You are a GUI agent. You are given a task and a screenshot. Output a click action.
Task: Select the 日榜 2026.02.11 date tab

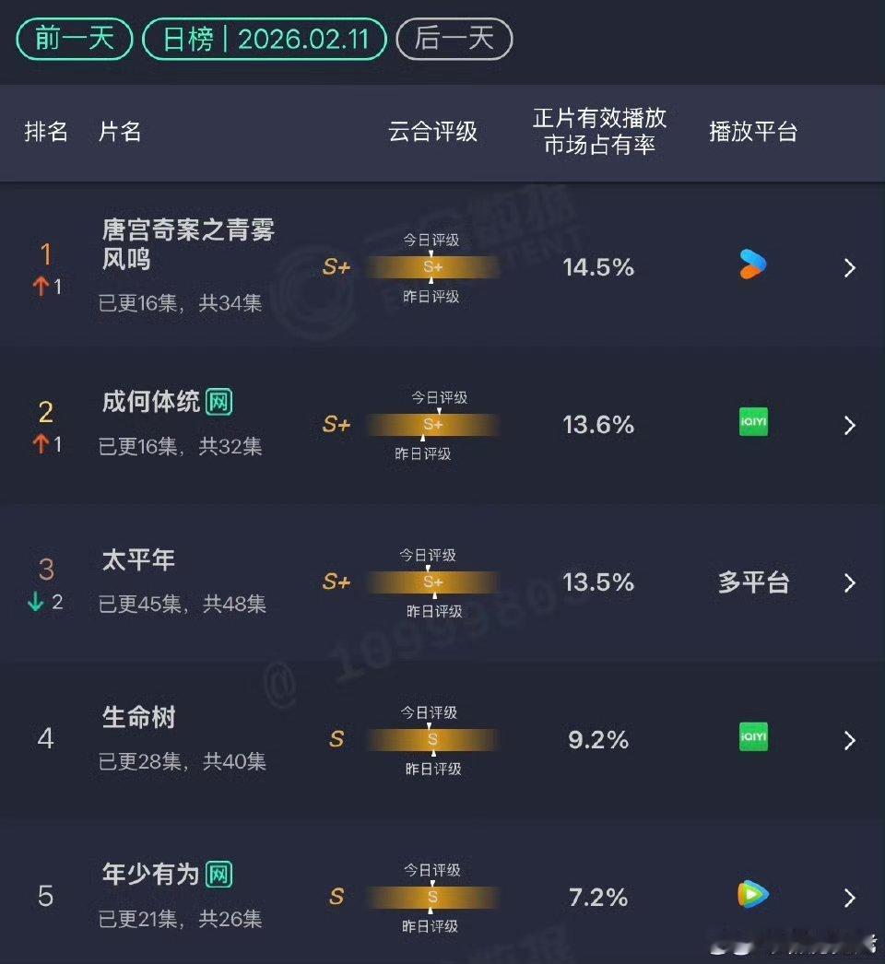point(265,39)
